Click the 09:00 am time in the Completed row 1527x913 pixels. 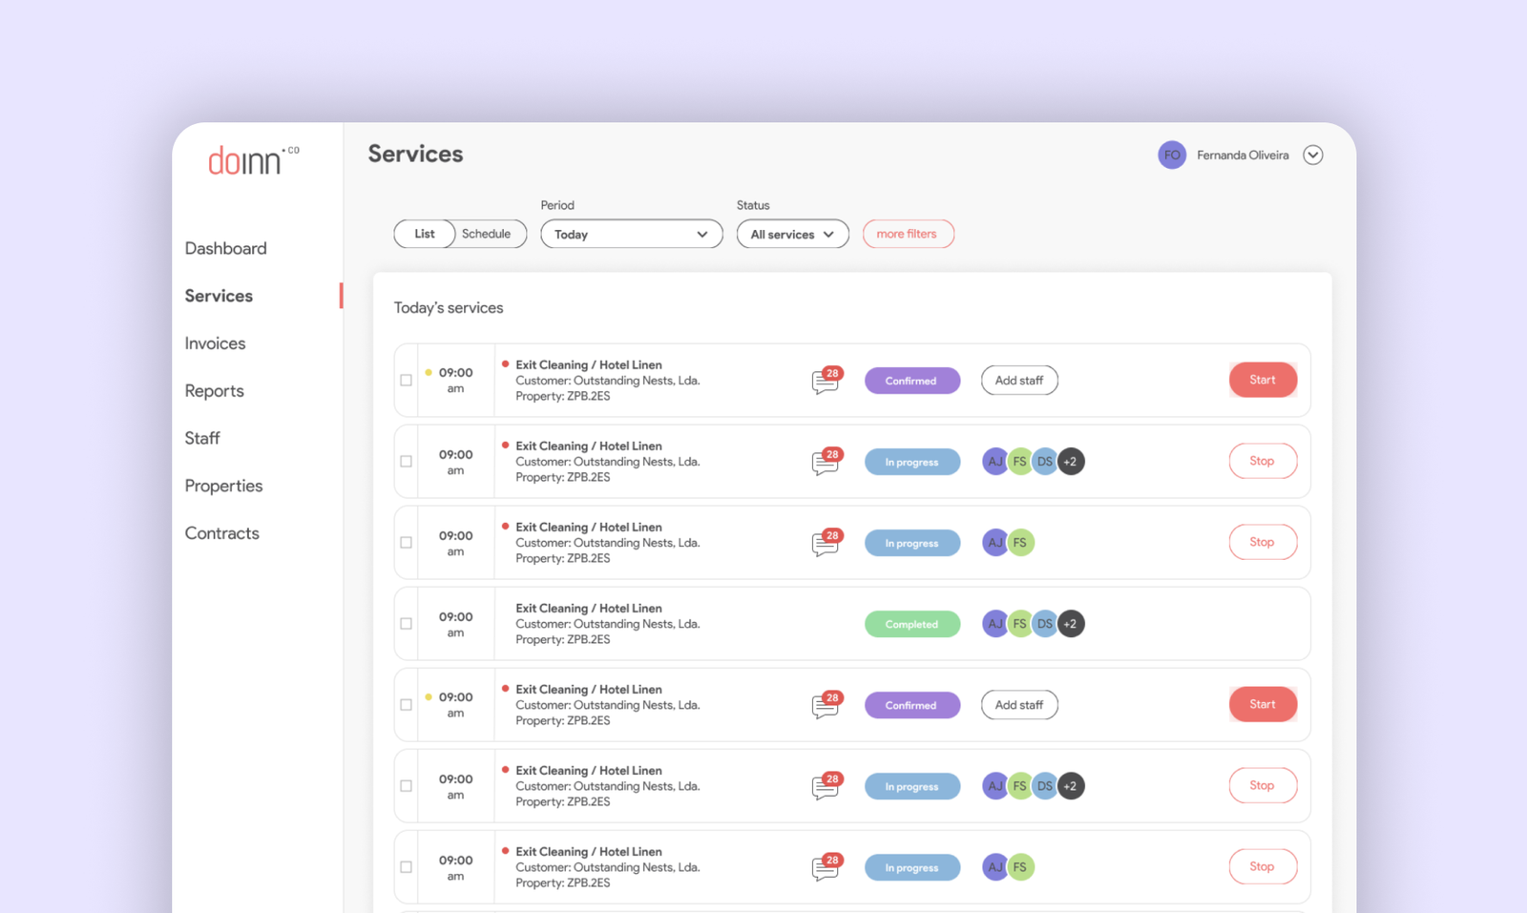pyautogui.click(x=456, y=624)
